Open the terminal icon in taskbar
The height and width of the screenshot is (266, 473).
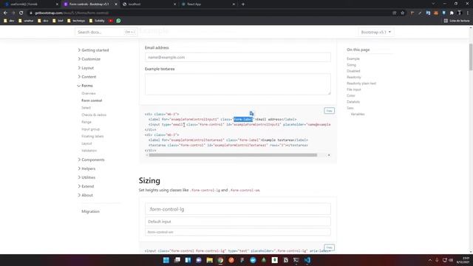click(x=296, y=260)
